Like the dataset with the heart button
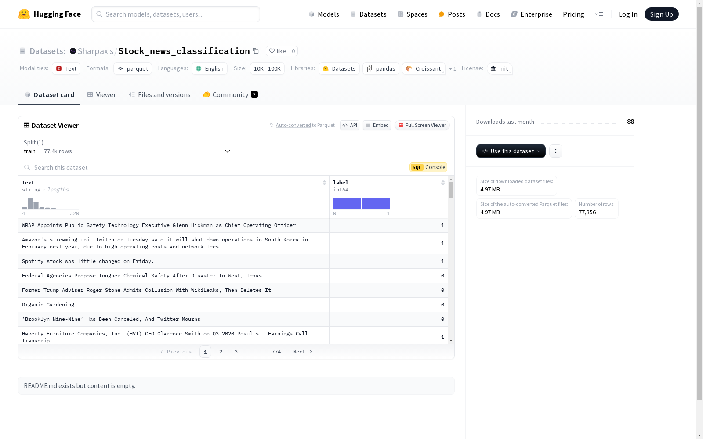The image size is (703, 439). click(277, 51)
